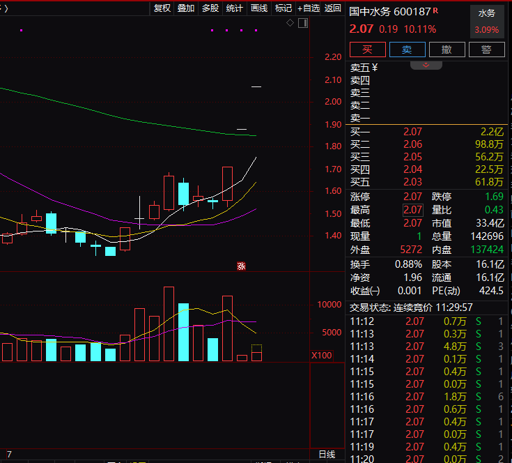The height and width of the screenshot is (463, 512).
Task: Click the diamond marker icon above the chart
Action: pos(290,24)
